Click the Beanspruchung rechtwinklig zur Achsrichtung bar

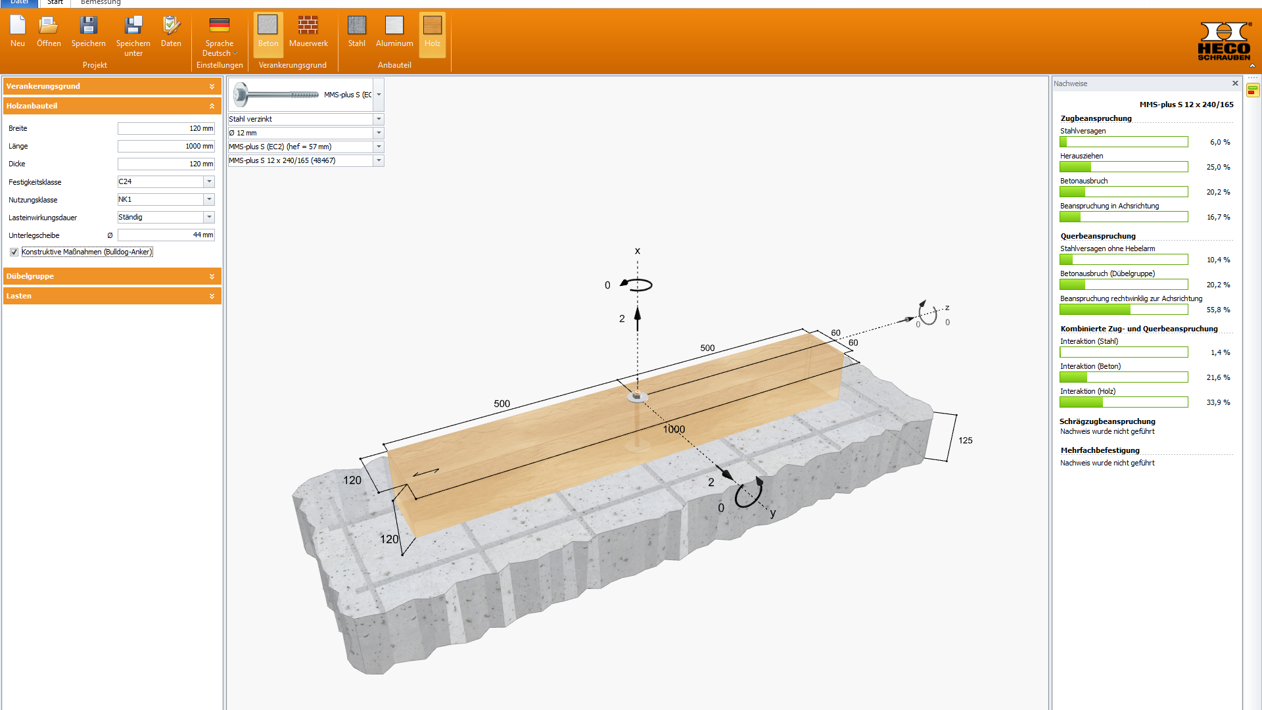point(1124,310)
